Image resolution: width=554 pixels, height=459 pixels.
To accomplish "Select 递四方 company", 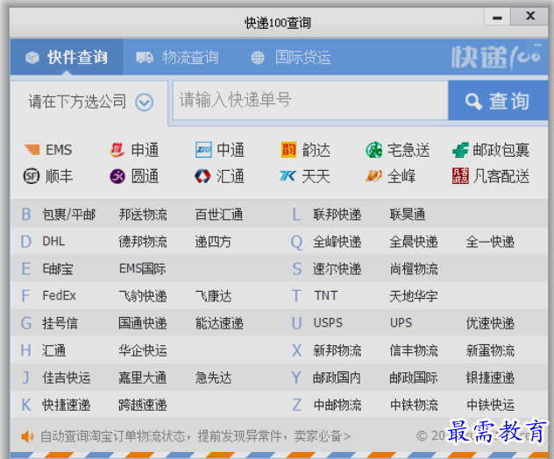I will click(213, 242).
